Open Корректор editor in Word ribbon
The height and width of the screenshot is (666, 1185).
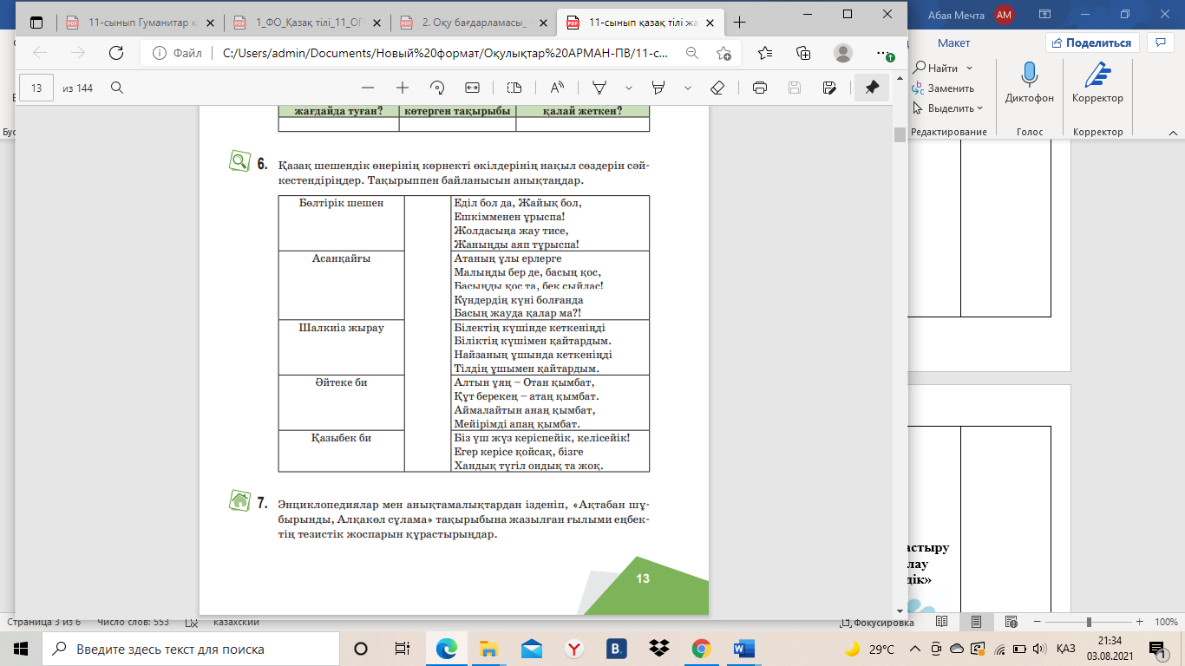point(1097,83)
